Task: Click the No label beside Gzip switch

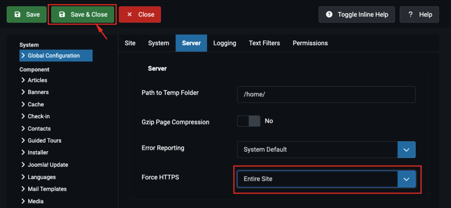Action: [269, 121]
